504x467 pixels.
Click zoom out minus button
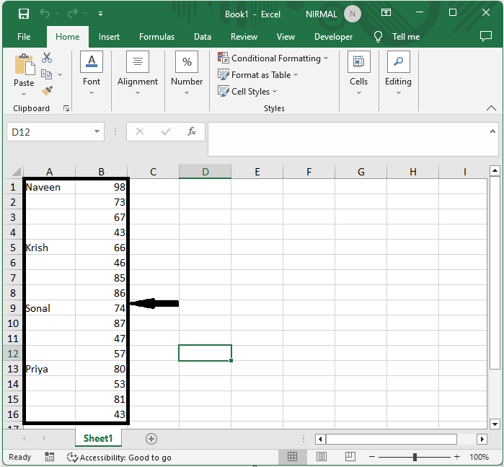click(372, 456)
